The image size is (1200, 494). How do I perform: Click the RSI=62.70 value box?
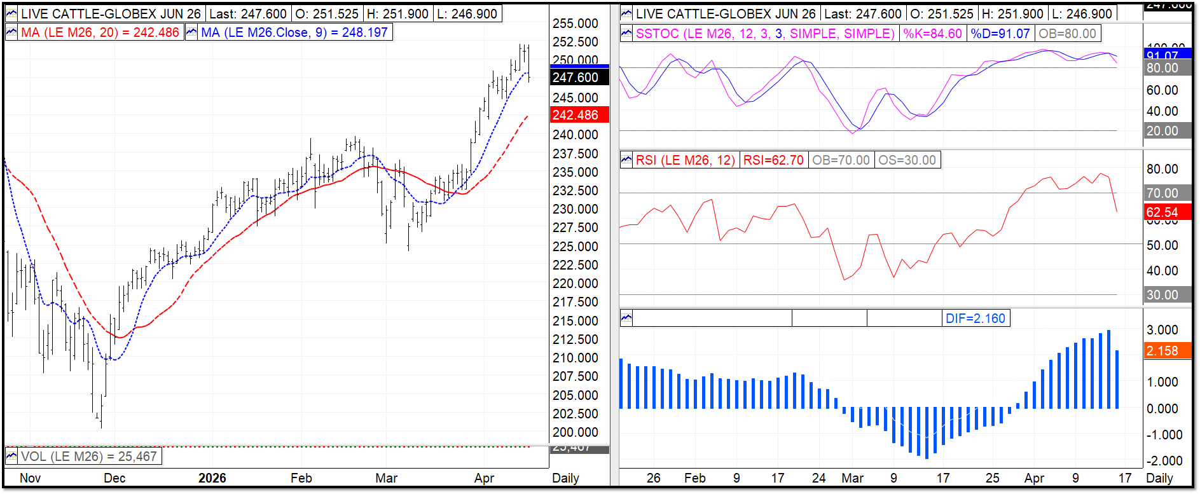point(773,160)
